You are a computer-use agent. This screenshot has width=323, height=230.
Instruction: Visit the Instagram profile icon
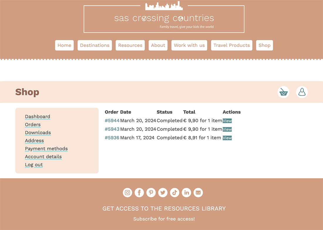[x=127, y=192]
